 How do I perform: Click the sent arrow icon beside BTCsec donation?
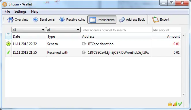84,44
